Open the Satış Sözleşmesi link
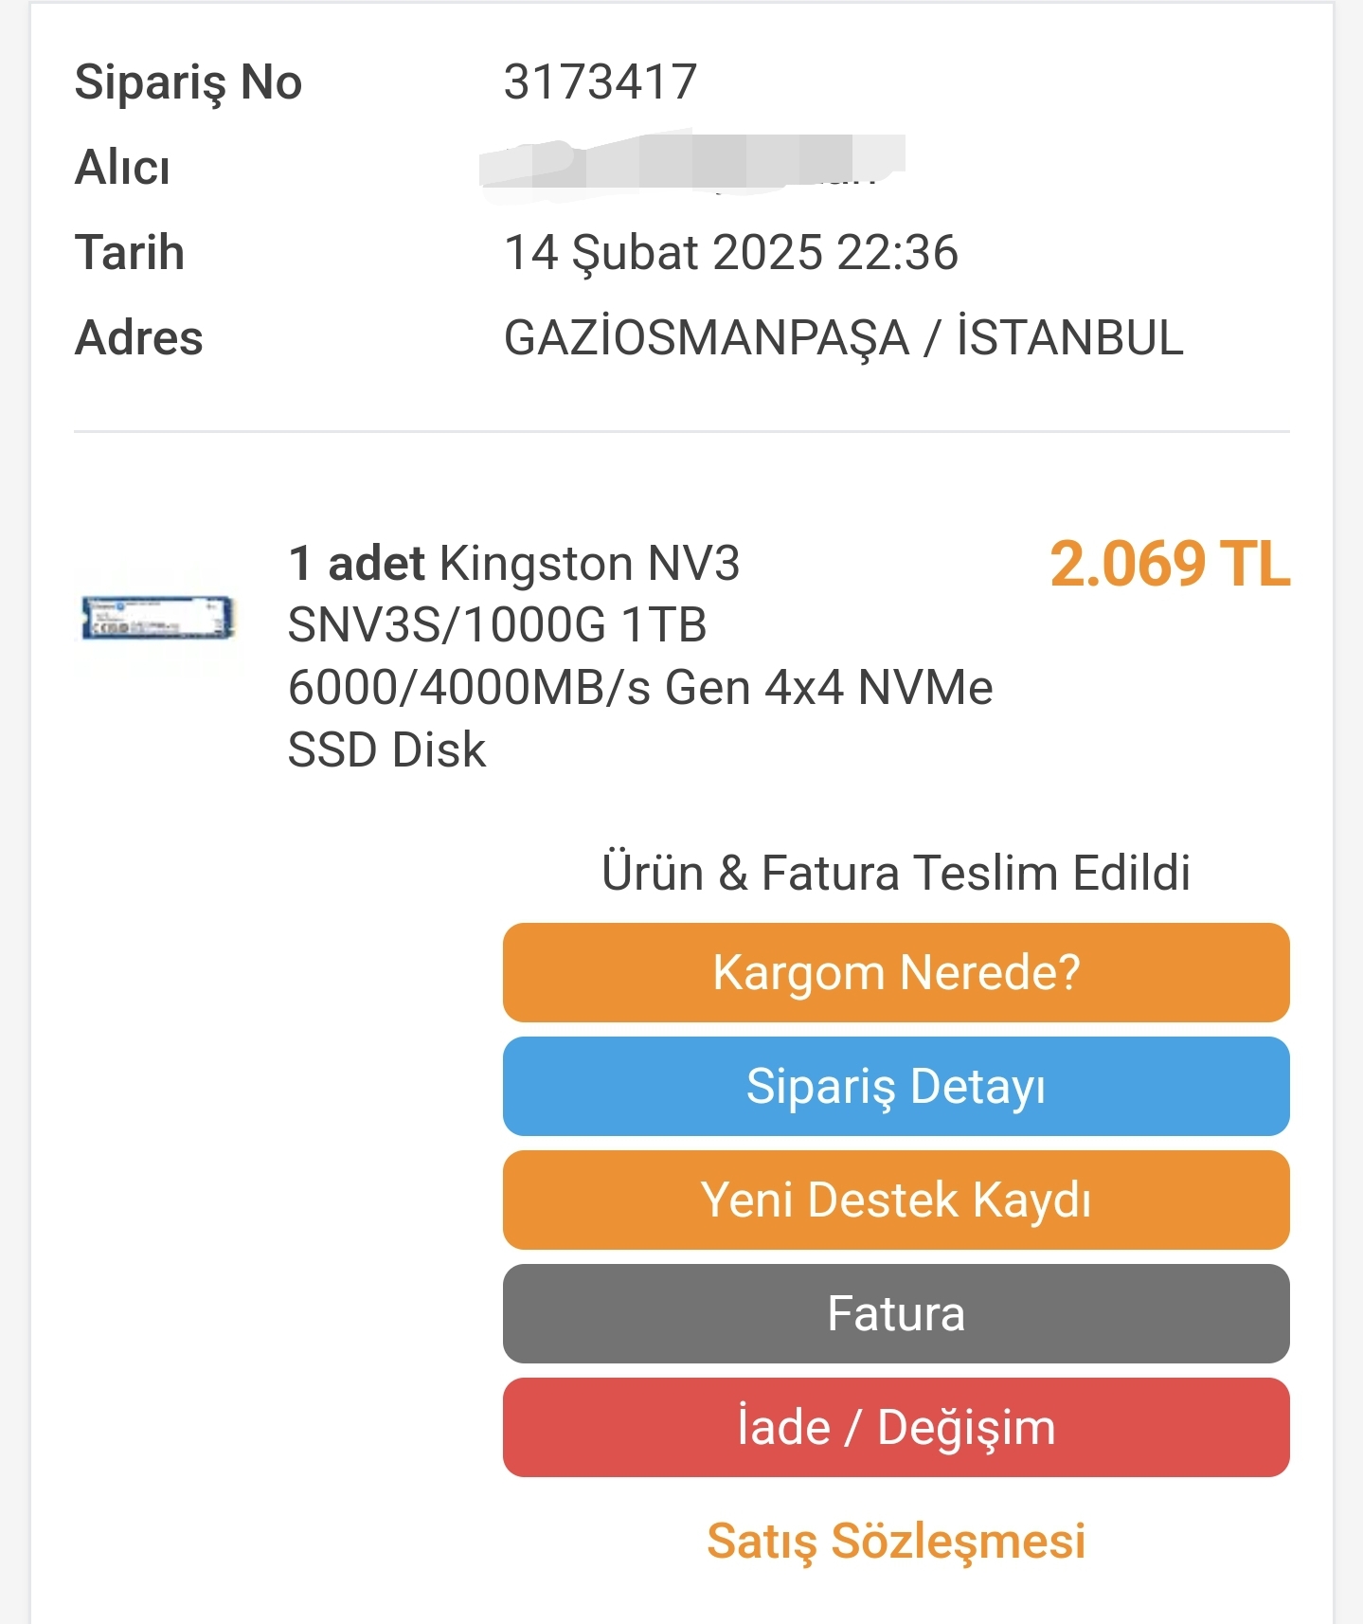 [x=895, y=1541]
